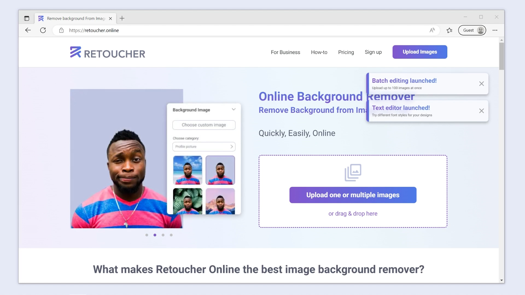The width and height of the screenshot is (525, 295).
Task: Select the second carousel dot
Action: [x=155, y=235]
